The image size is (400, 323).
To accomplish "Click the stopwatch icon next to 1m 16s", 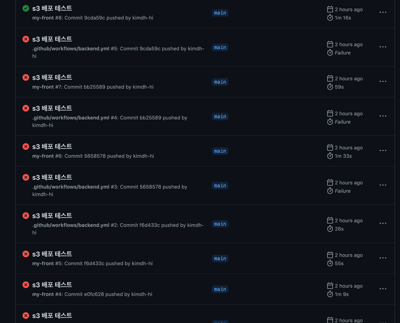I will point(330,18).
